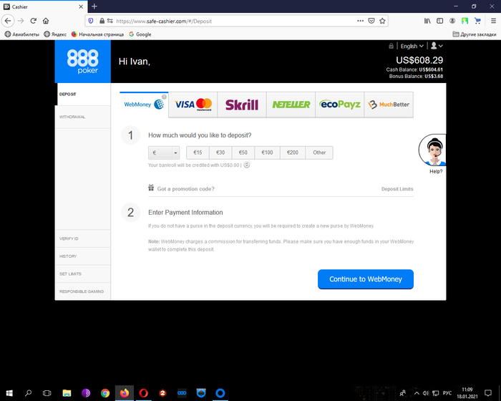
Task: Click Continue to WebMoney button
Action: [x=366, y=279]
